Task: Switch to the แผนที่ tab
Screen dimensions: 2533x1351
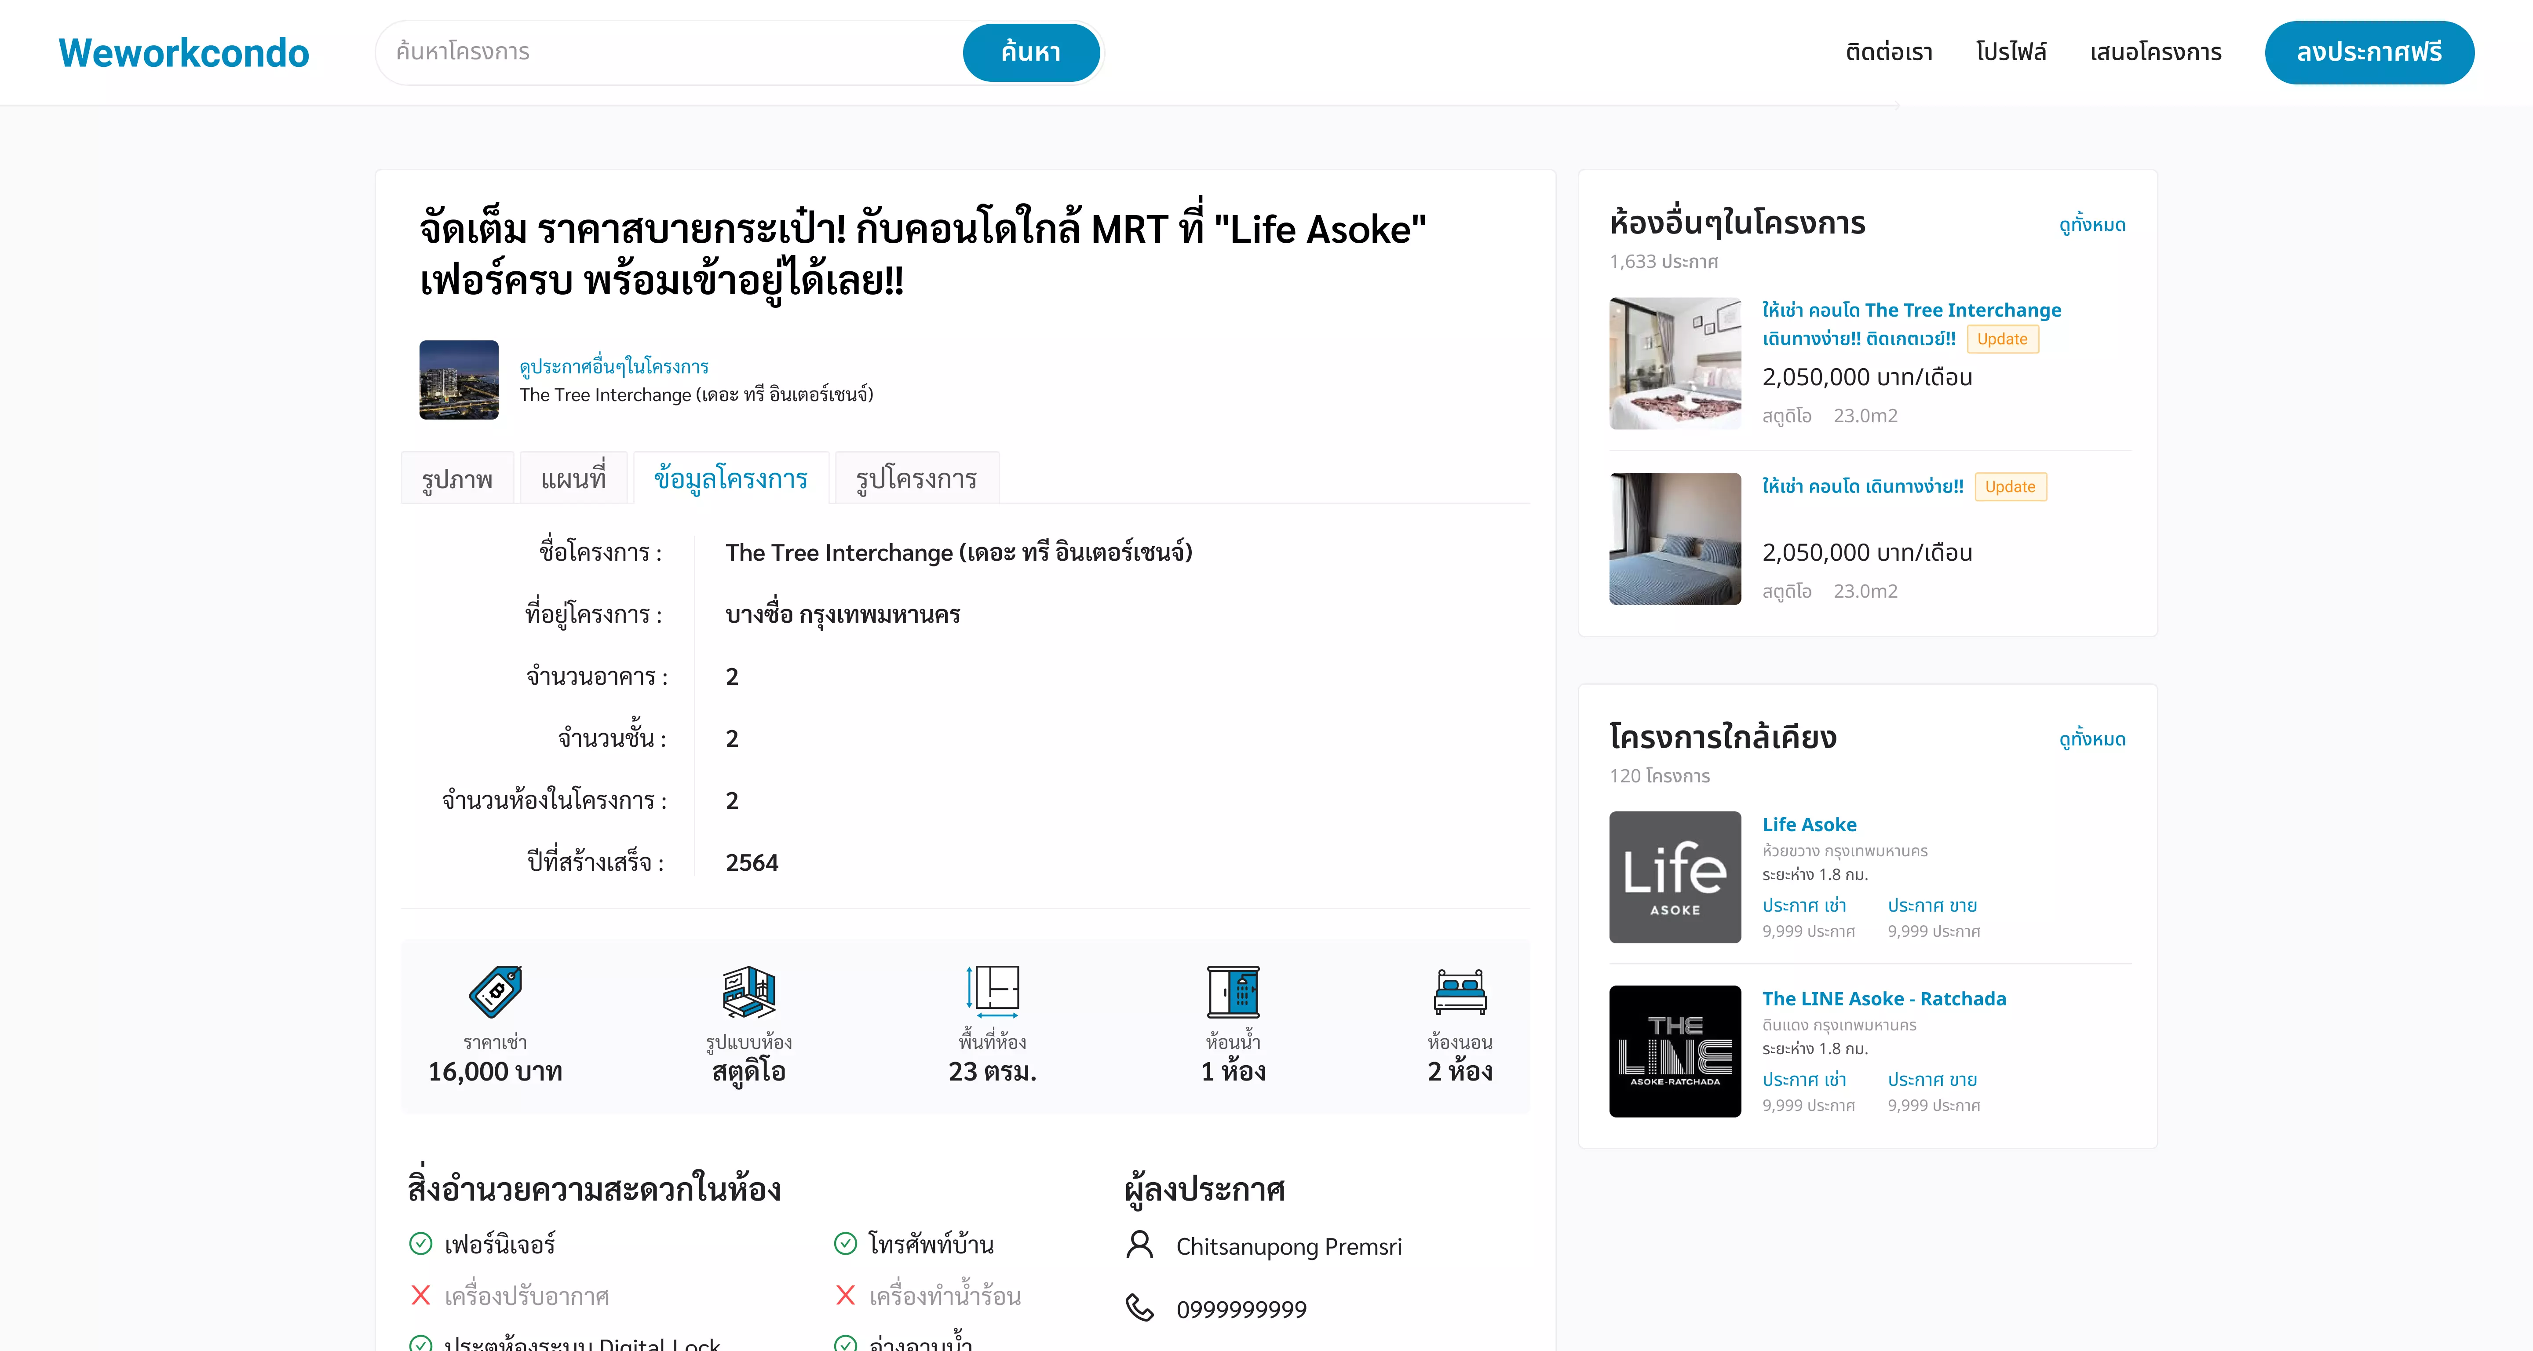Action: (x=573, y=479)
